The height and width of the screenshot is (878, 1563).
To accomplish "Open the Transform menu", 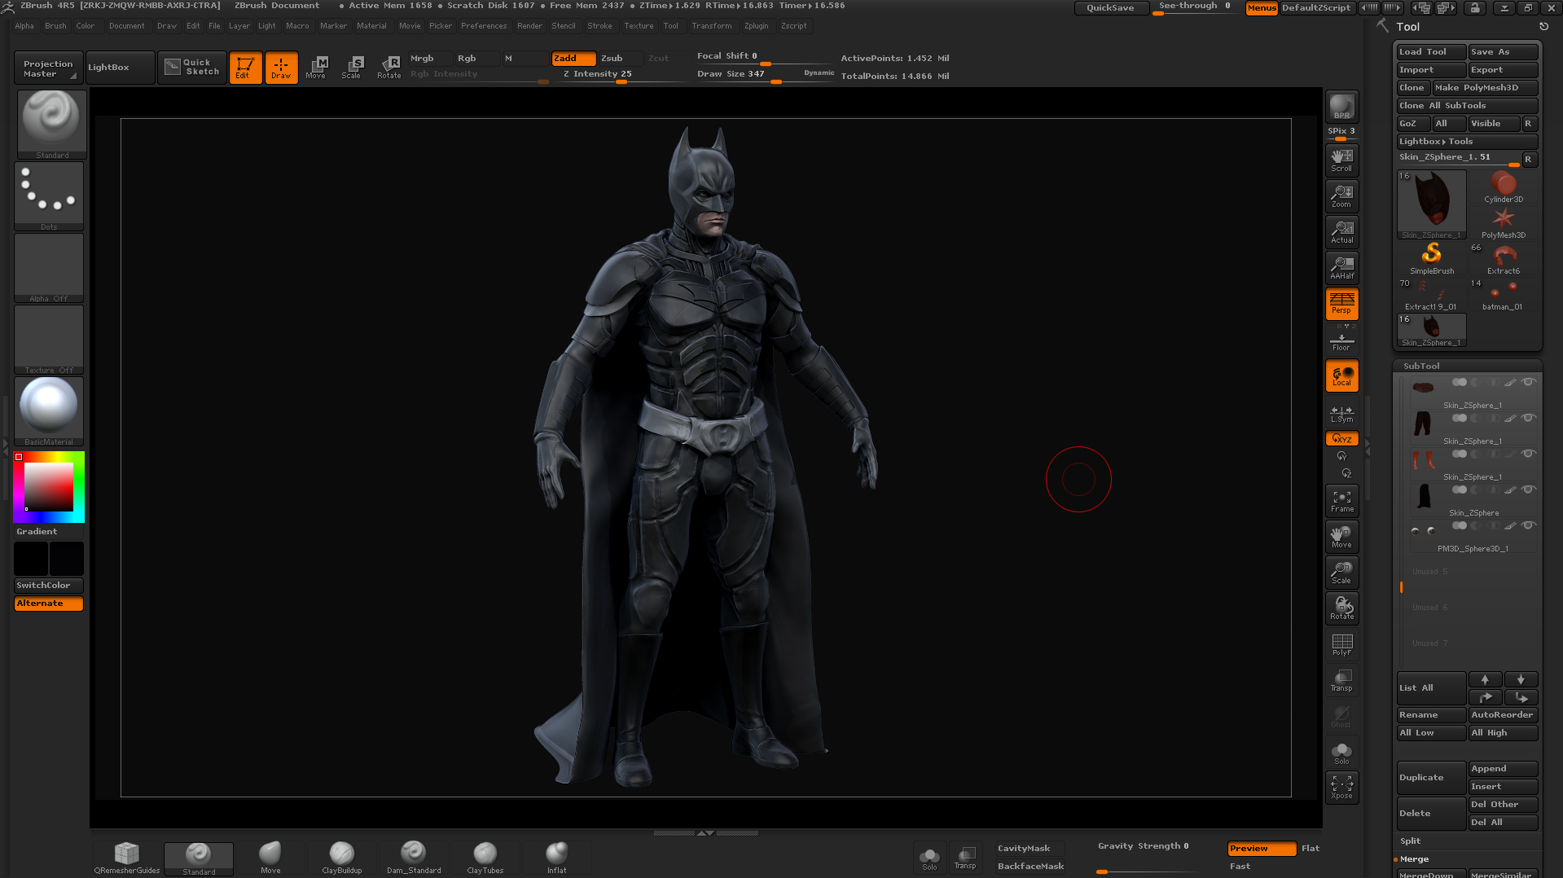I will (712, 26).
